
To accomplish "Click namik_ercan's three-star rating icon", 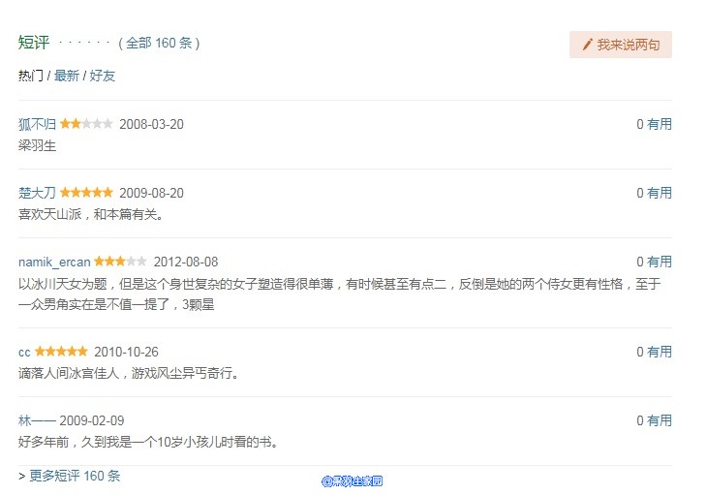I will coord(121,262).
